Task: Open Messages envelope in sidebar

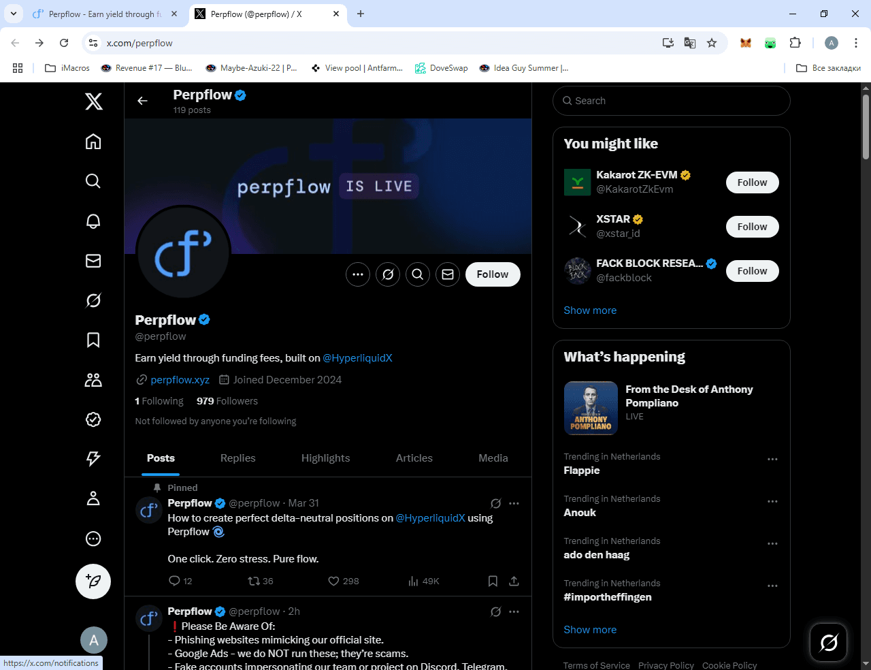Action: 93,261
